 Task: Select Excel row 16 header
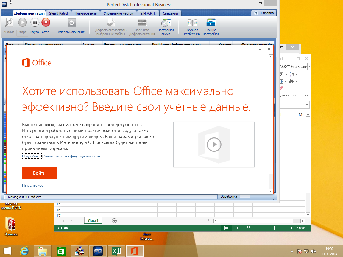[58, 210]
